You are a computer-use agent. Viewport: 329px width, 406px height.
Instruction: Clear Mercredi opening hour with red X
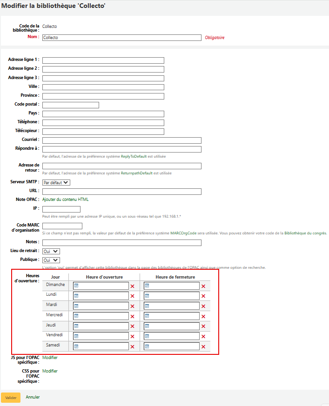[x=132, y=316]
